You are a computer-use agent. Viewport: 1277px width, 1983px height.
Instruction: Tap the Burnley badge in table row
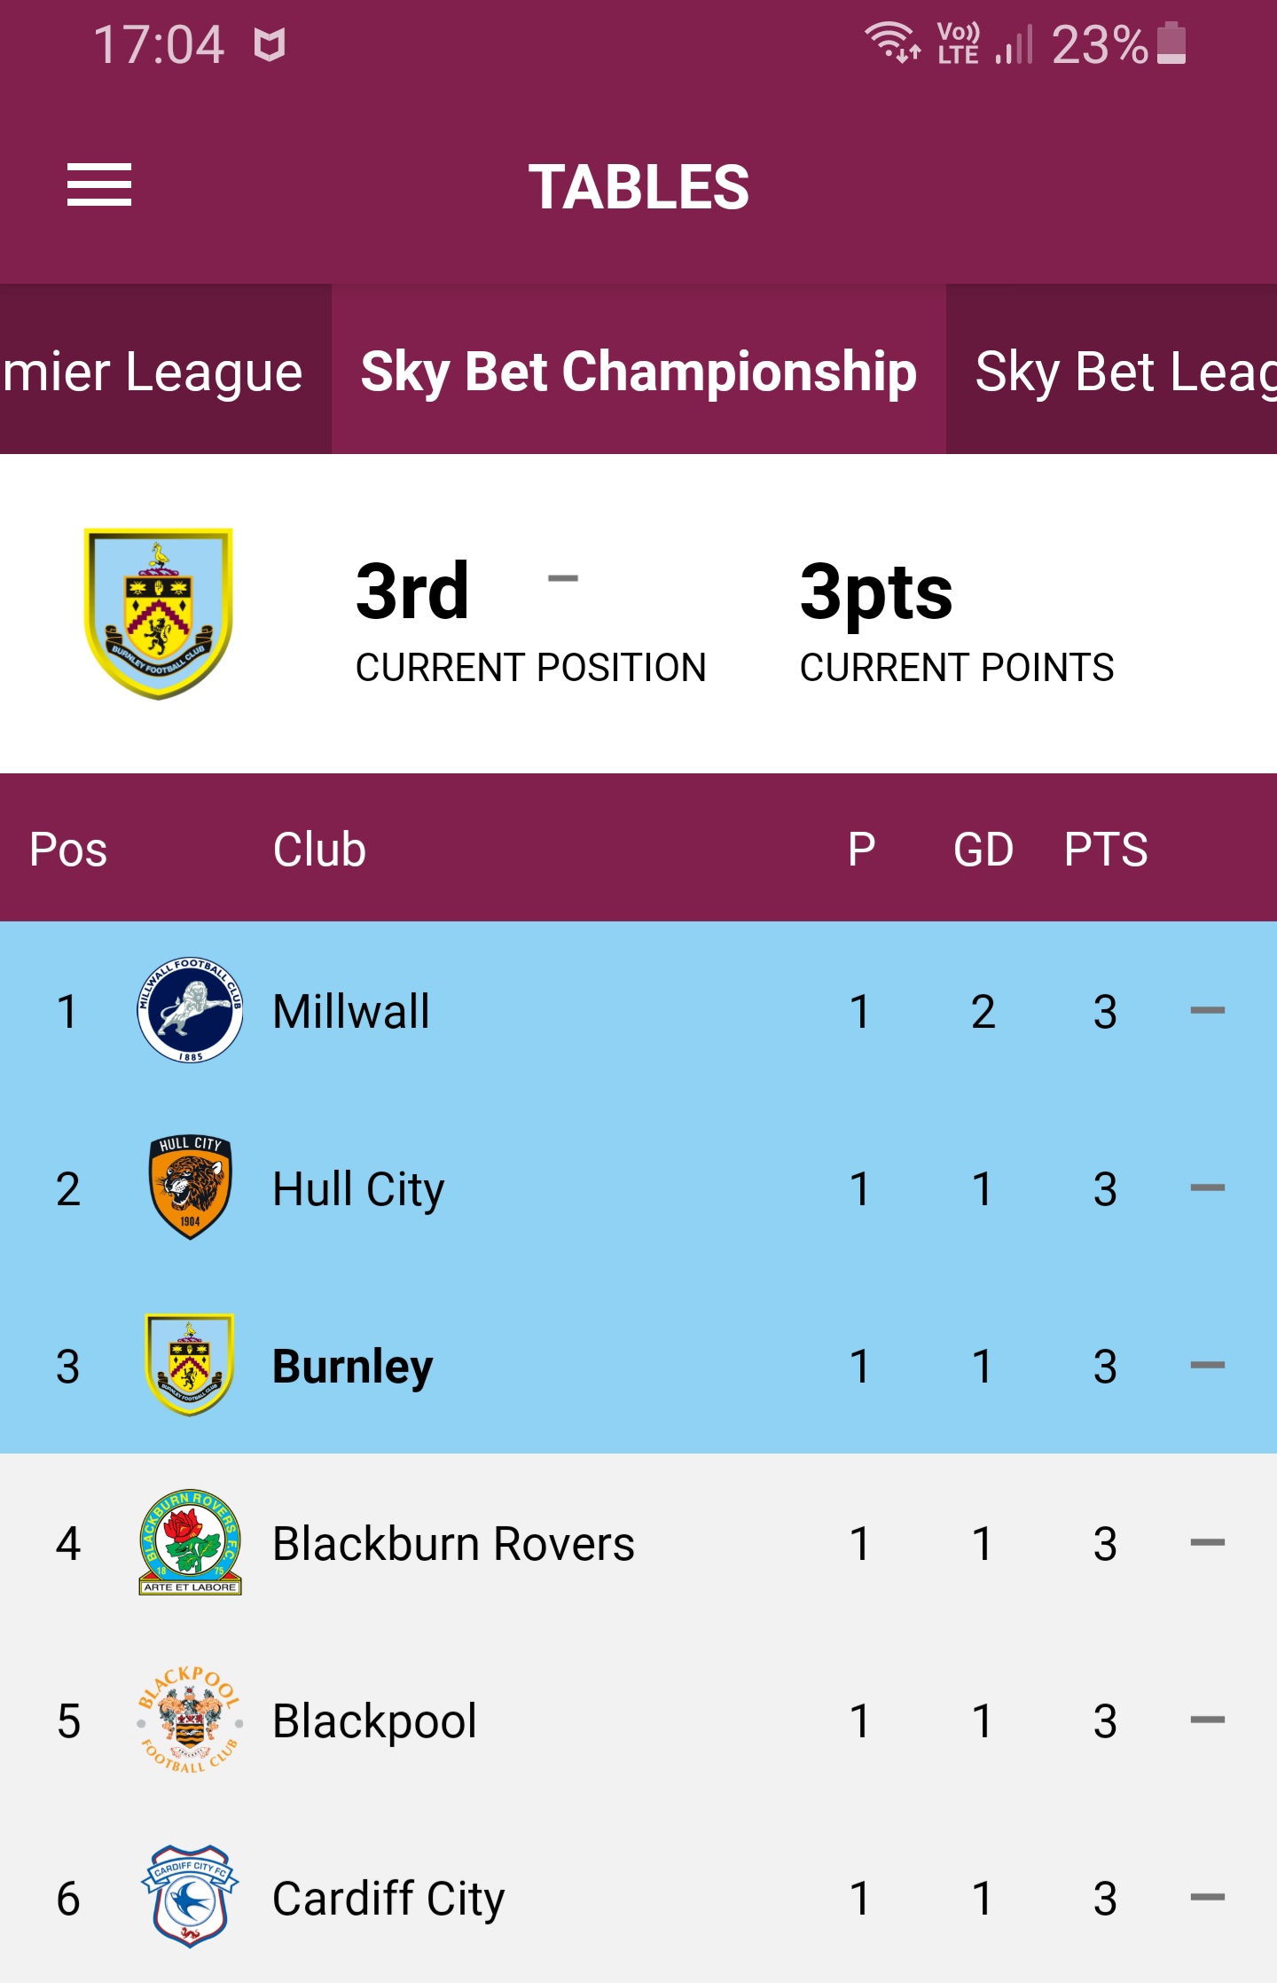190,1365
